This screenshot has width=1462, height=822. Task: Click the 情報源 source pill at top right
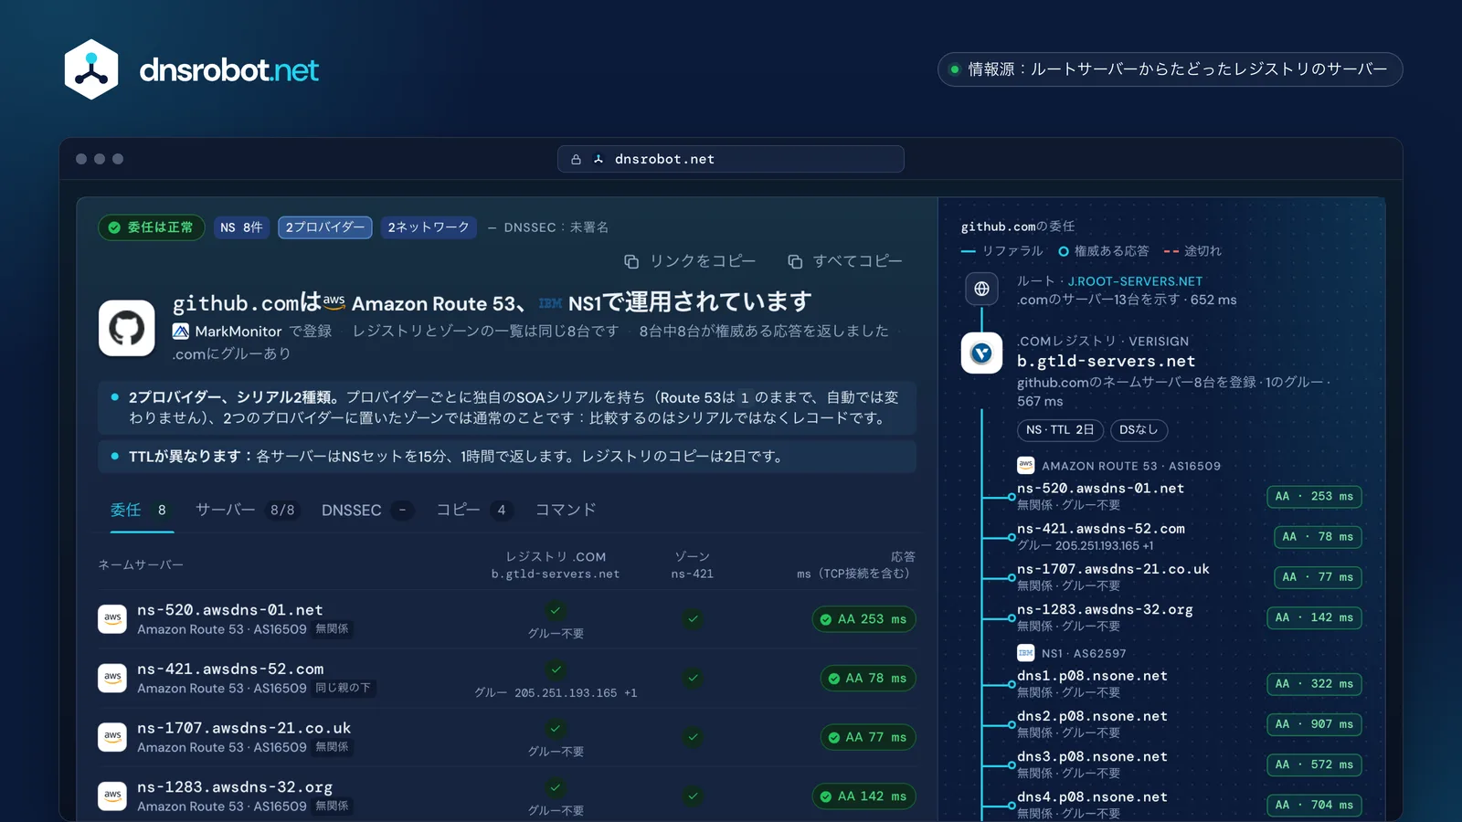(x=1171, y=69)
